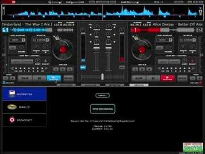Set loop in point on right deck
This screenshot has height=154, width=205.
click(x=163, y=62)
